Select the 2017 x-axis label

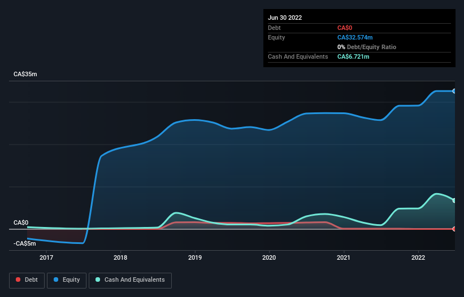pos(46,257)
